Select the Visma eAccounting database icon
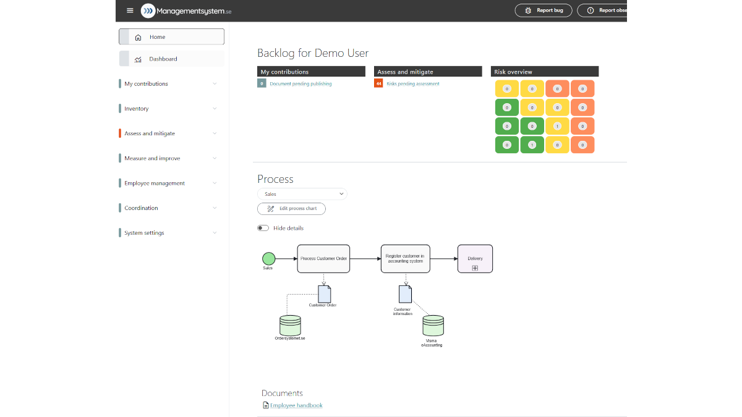 pyautogui.click(x=433, y=326)
